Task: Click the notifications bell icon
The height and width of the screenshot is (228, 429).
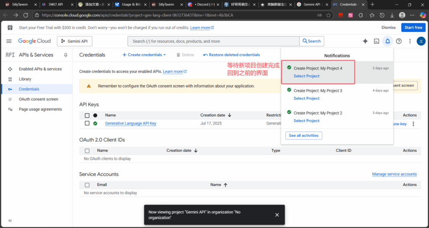Action: point(388,41)
